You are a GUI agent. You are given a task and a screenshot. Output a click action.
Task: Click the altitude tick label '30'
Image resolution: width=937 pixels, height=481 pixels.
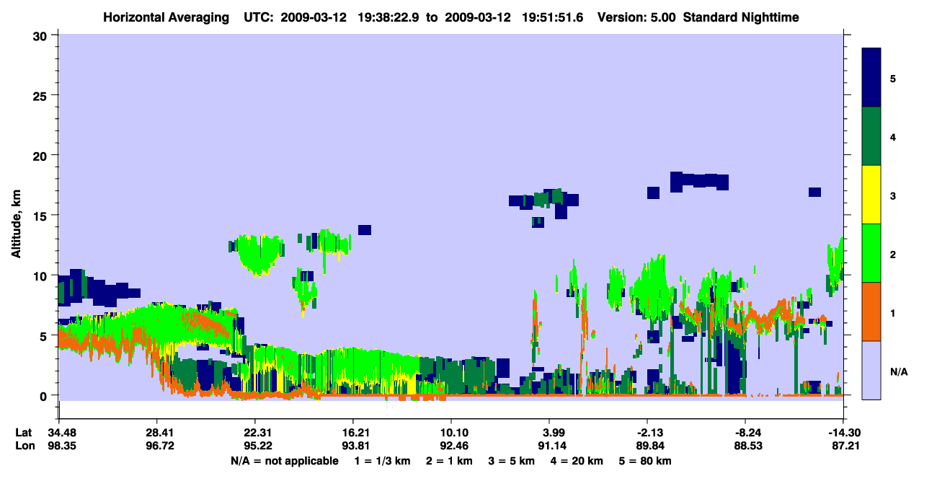click(41, 35)
